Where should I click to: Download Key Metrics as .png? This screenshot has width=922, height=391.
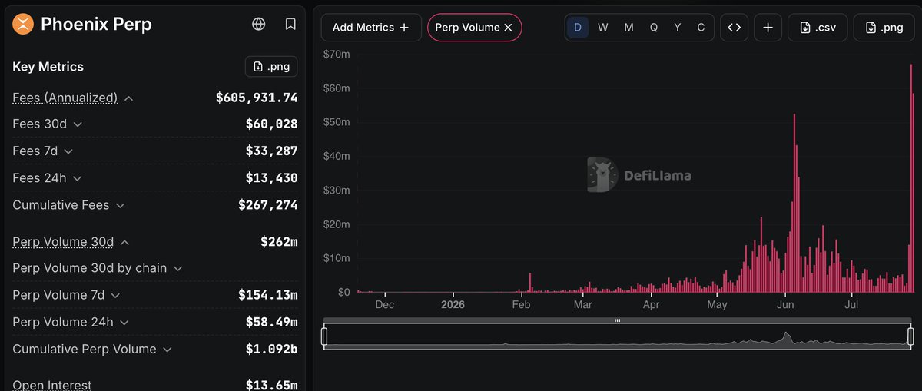click(x=271, y=67)
